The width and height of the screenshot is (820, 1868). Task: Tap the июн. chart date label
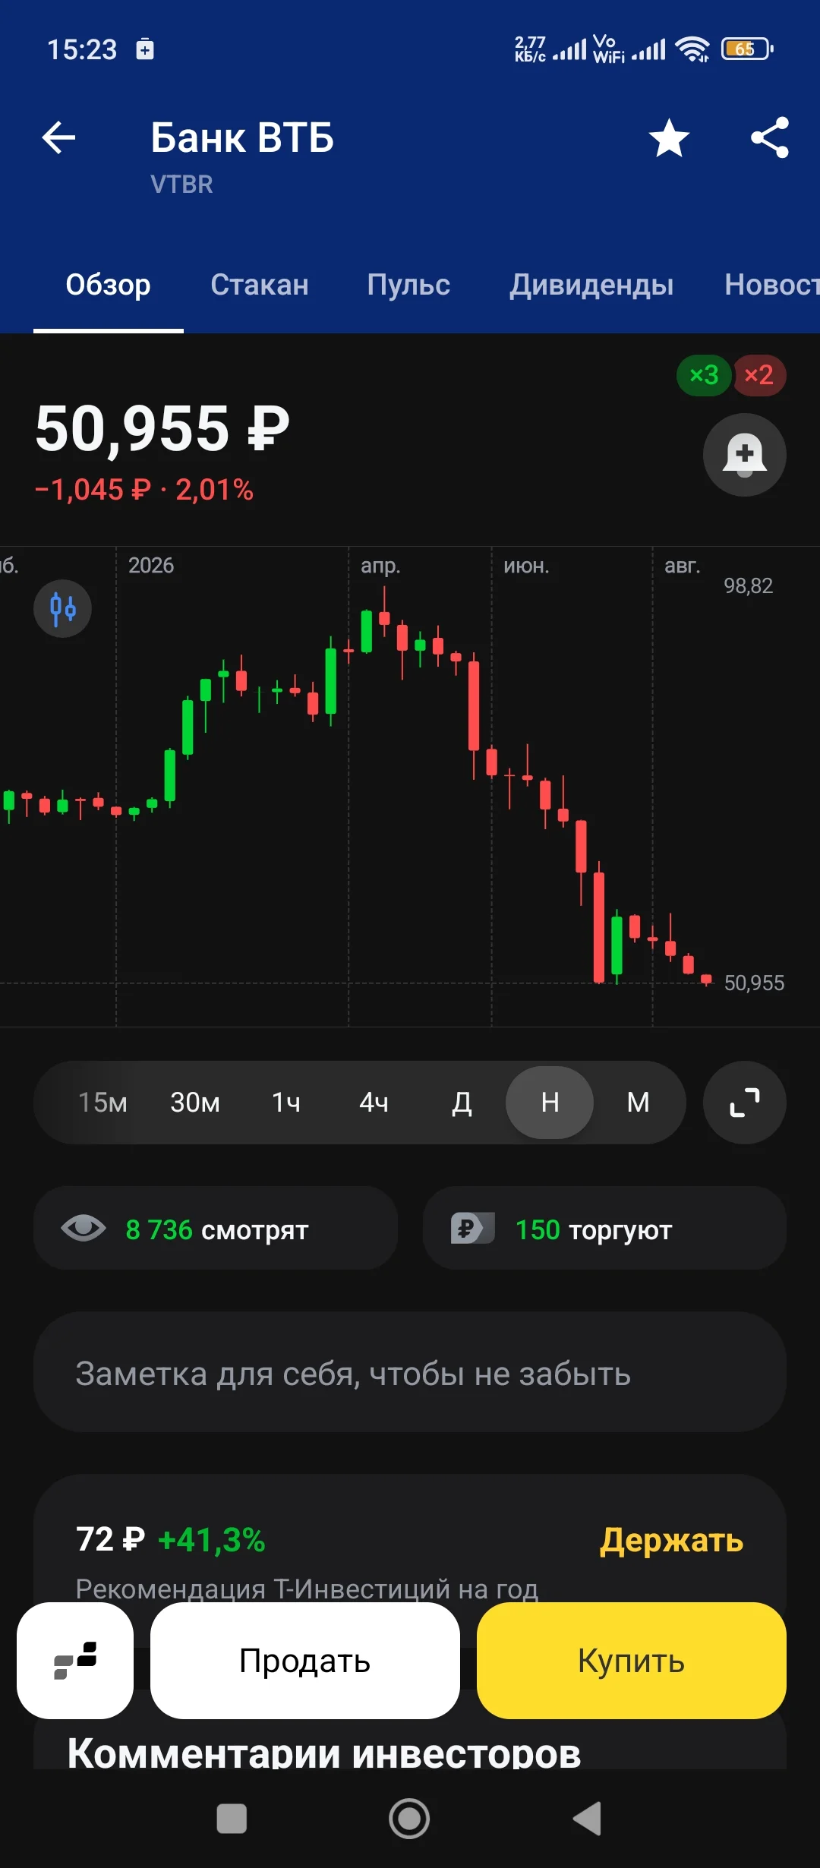pos(526,566)
